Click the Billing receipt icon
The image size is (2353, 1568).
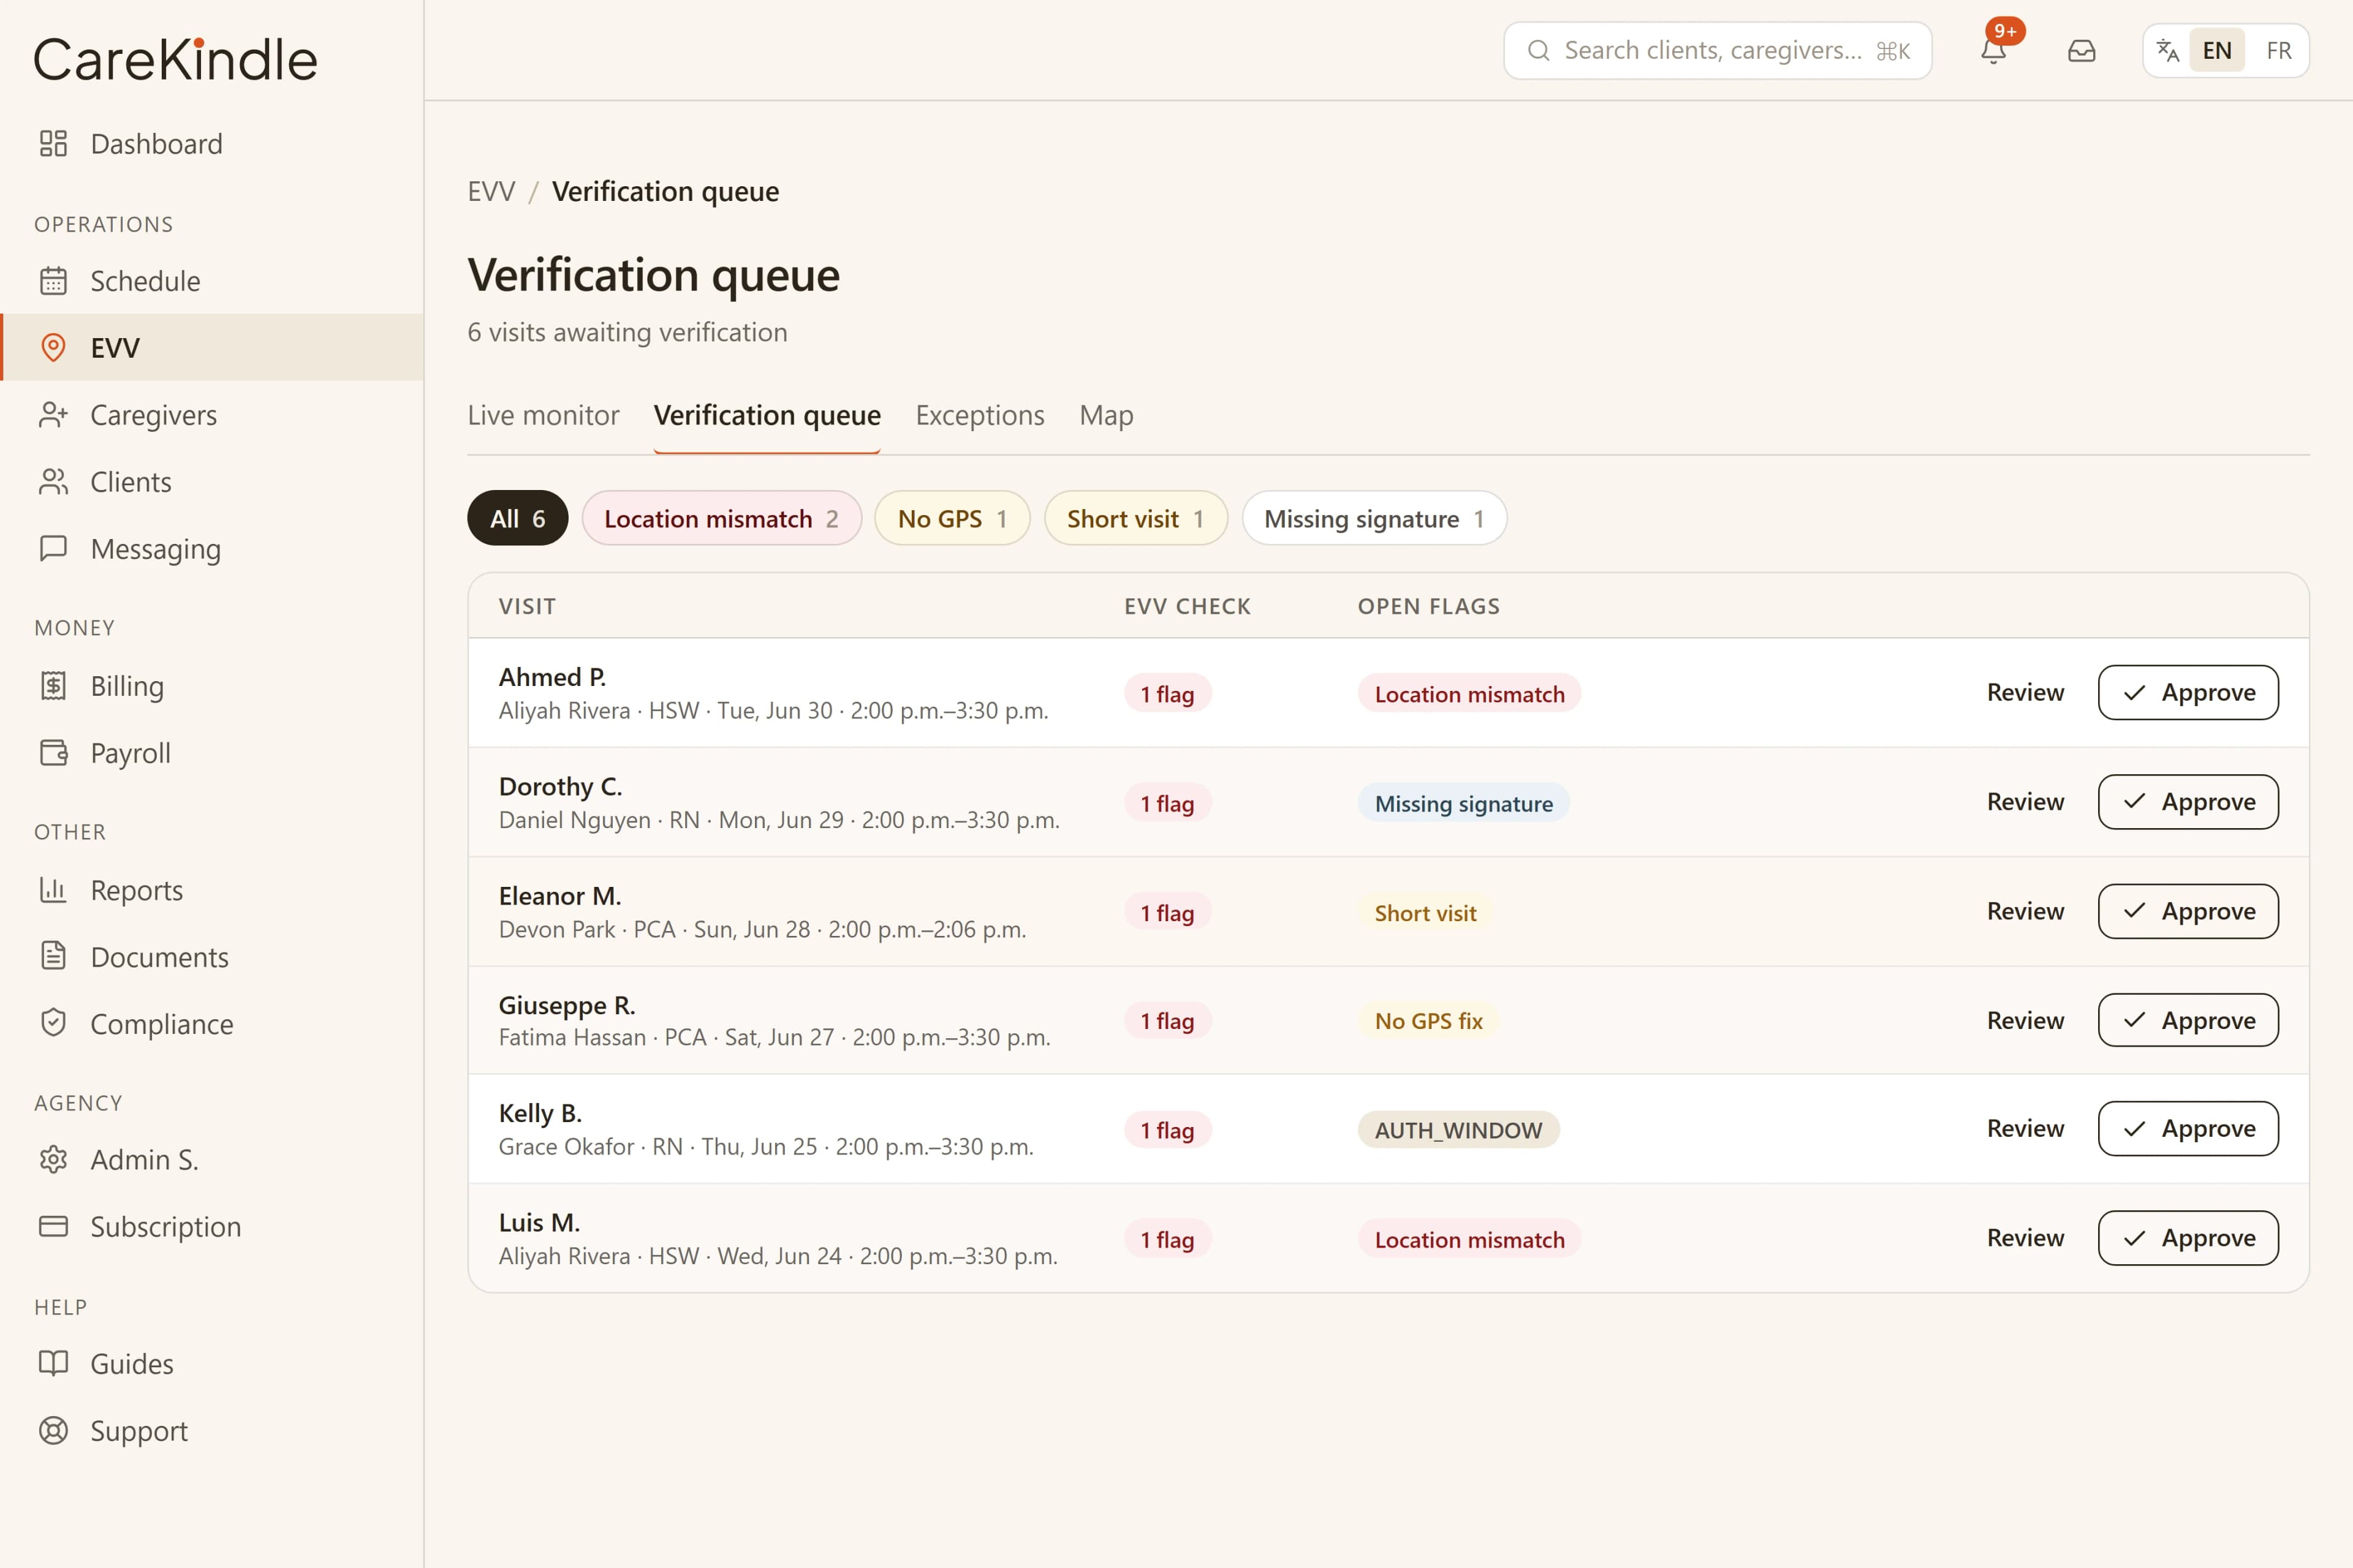53,686
